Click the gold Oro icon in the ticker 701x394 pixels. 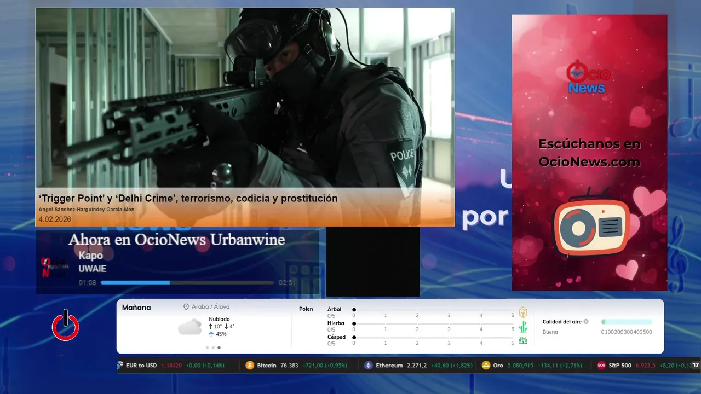486,366
